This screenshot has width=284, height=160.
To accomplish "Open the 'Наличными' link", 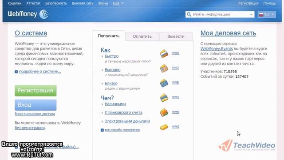I will point(115,104).
